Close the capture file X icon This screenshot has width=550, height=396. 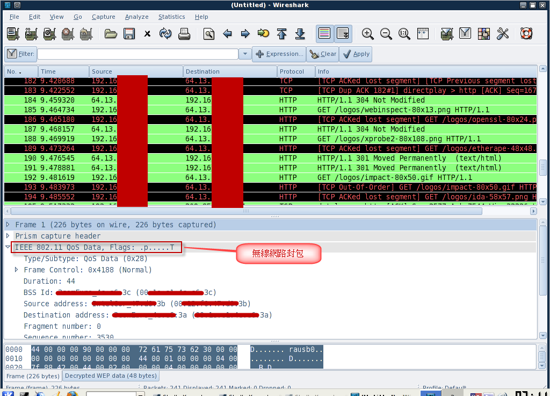click(x=147, y=34)
